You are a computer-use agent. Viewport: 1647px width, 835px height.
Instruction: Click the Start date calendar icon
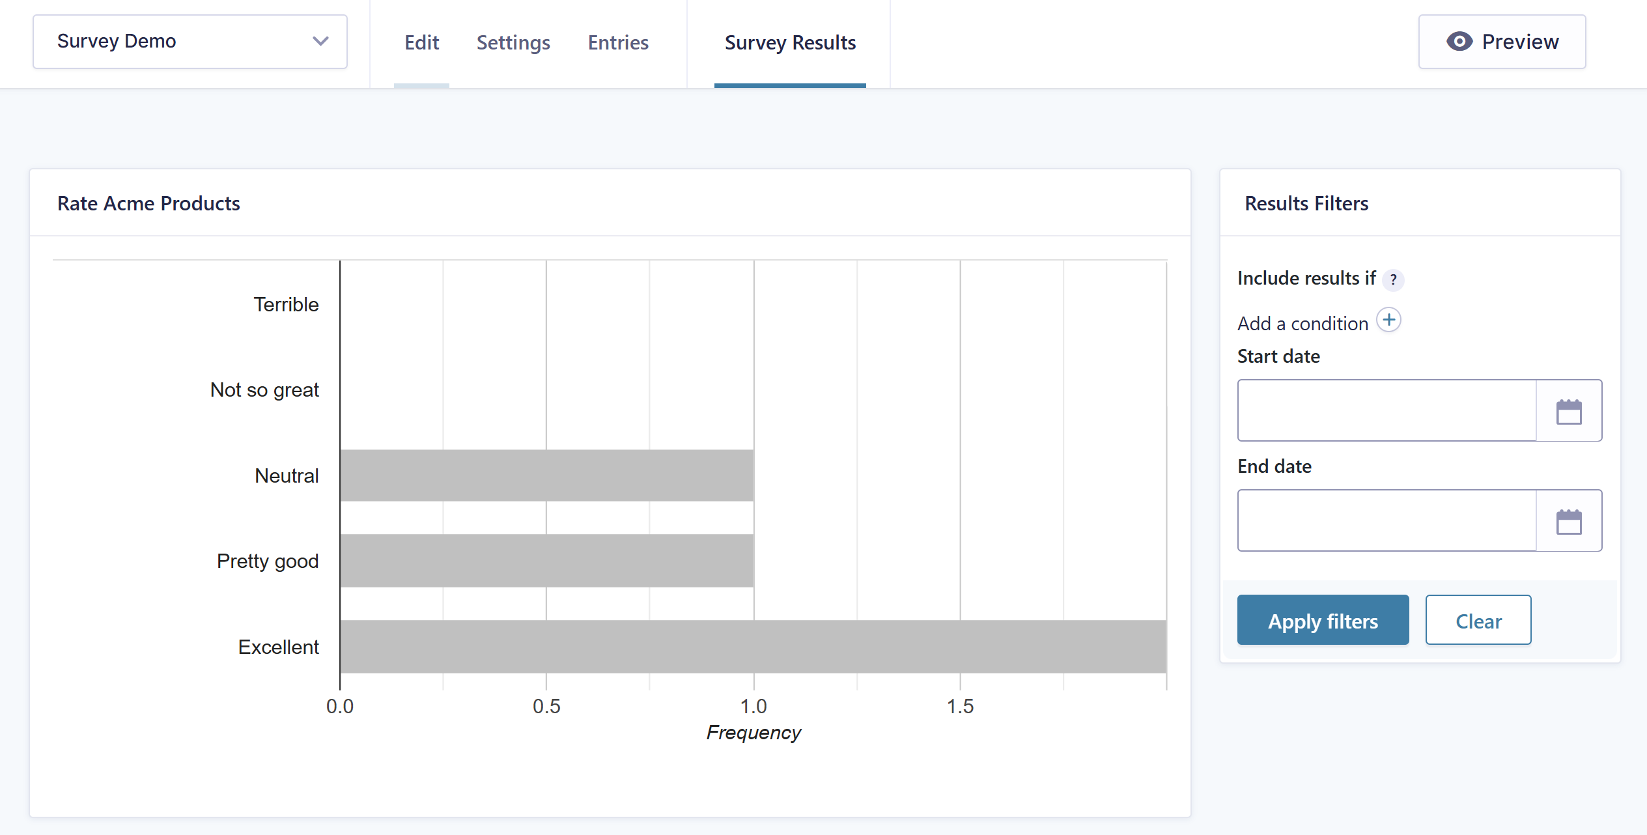pyautogui.click(x=1568, y=411)
